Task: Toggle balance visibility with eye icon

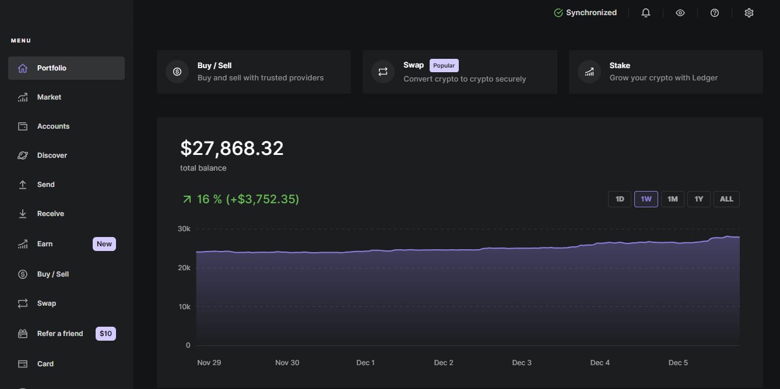Action: (680, 13)
